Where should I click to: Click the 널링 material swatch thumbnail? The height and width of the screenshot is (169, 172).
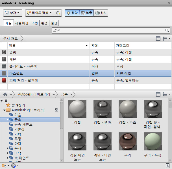pyautogui.click(x=4, y=52)
